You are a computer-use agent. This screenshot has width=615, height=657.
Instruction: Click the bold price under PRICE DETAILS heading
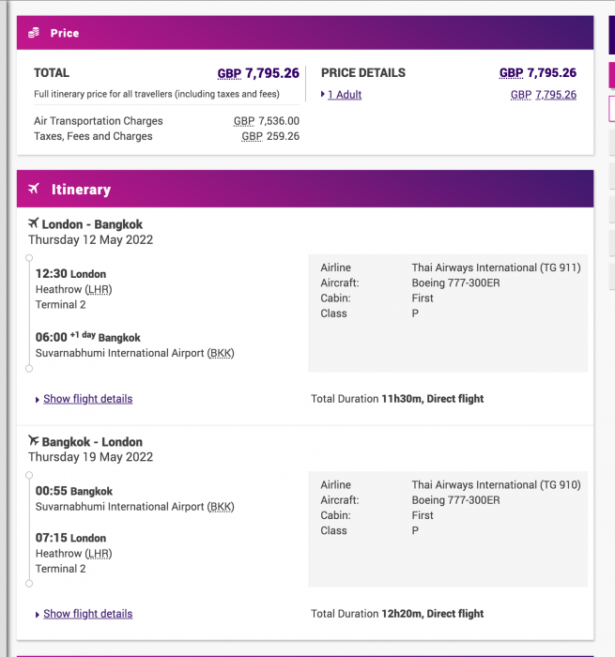537,73
